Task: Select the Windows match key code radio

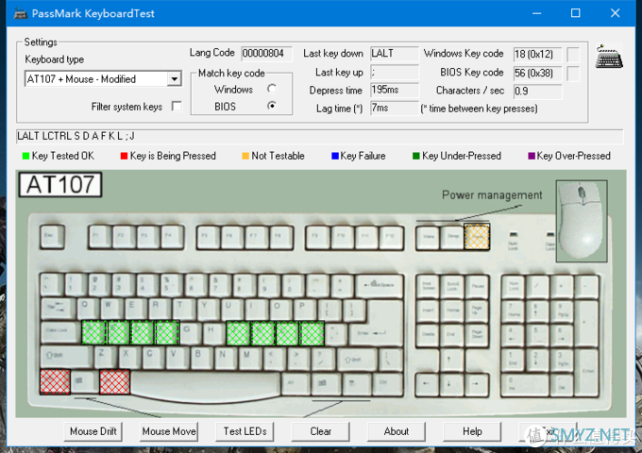Action: 272,89
